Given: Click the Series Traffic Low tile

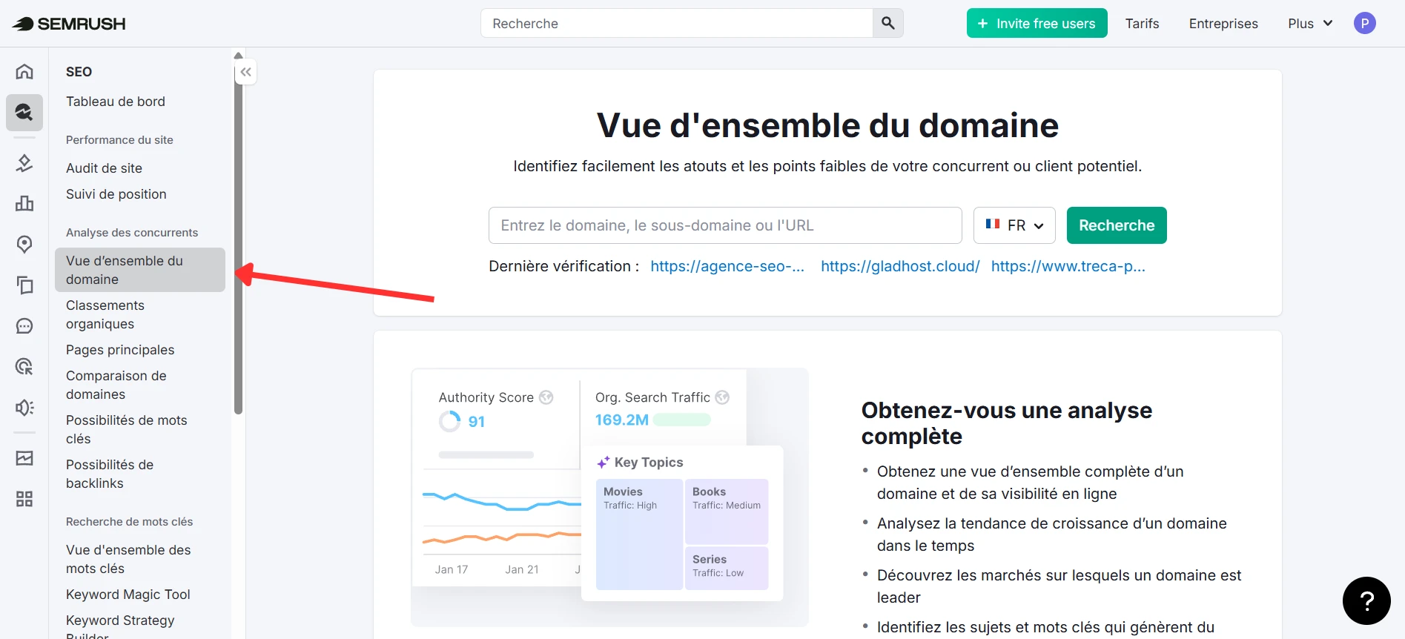Looking at the screenshot, I should point(727,568).
